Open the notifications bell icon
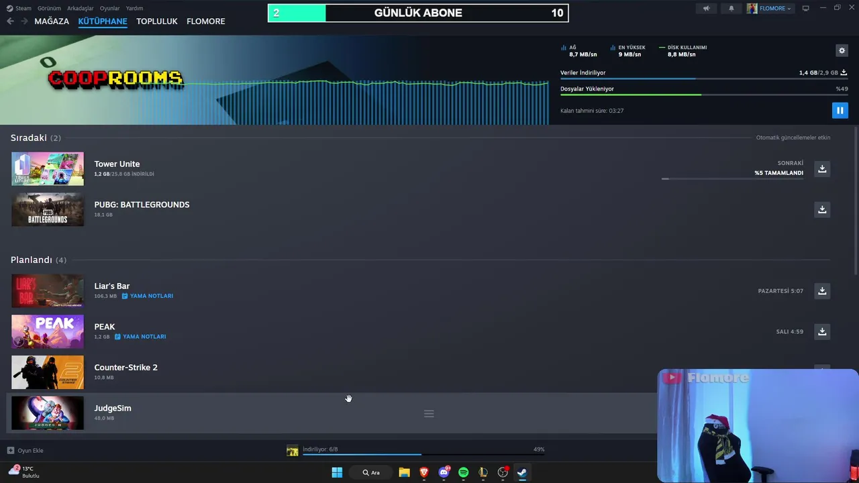The height and width of the screenshot is (483, 859). pos(731,8)
